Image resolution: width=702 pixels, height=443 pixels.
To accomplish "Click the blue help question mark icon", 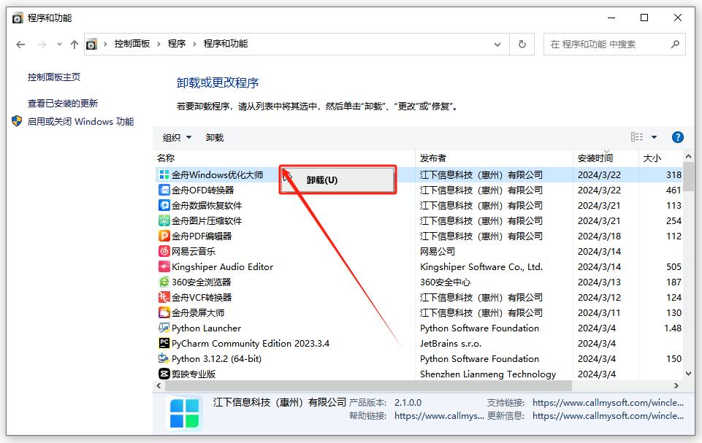I will pyautogui.click(x=677, y=137).
